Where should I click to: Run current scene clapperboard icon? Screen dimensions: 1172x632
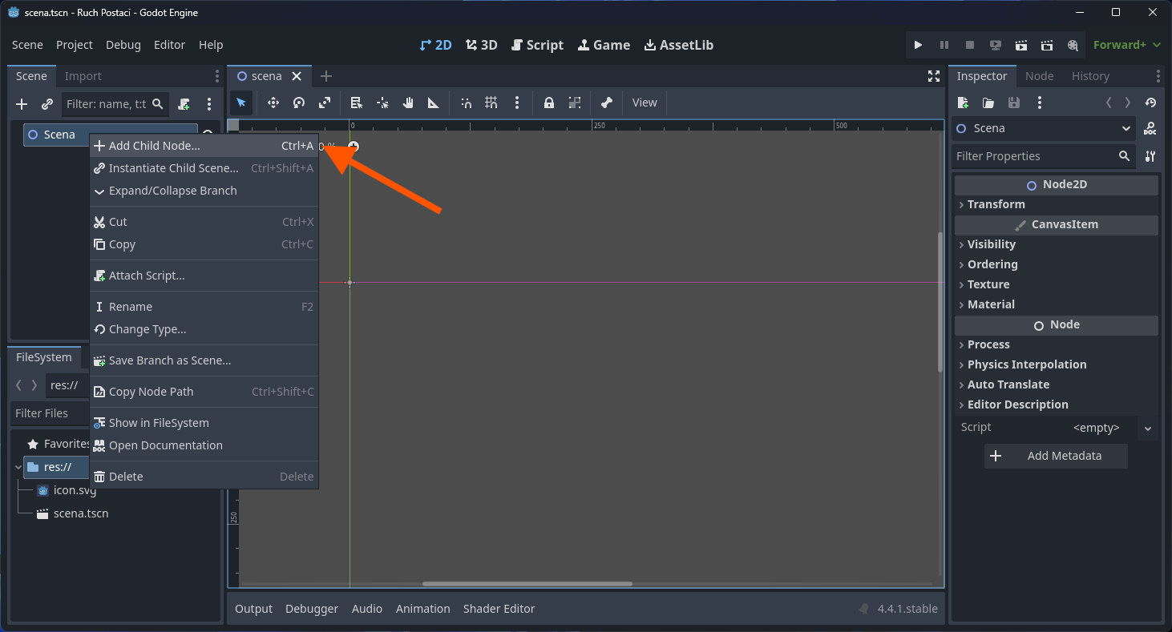(x=1020, y=45)
